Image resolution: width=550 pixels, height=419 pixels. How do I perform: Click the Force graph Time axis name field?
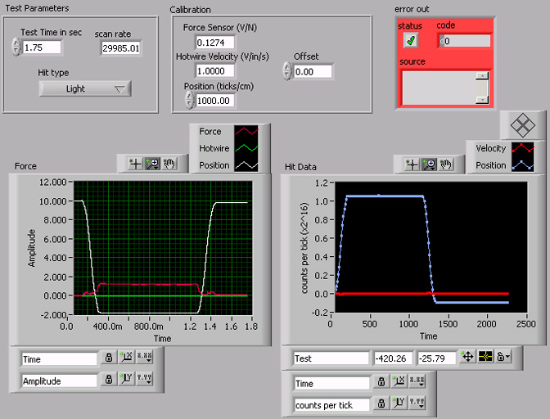click(x=59, y=359)
